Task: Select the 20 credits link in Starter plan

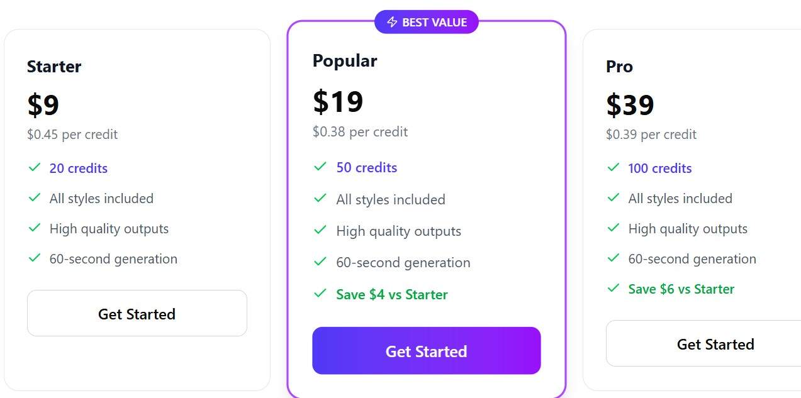Action: [x=78, y=168]
